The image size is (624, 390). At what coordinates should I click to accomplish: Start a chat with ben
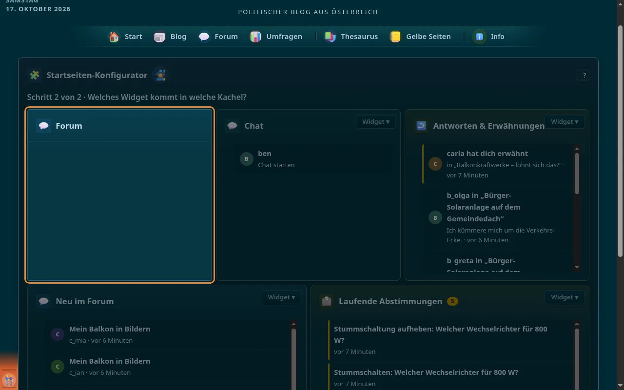(x=313, y=159)
